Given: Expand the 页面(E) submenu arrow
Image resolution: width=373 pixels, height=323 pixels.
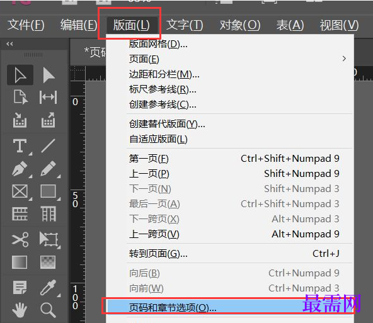Looking at the screenshot, I should (344, 59).
